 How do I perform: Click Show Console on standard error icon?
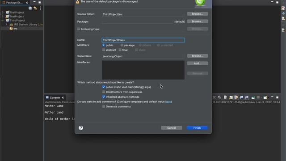(247, 97)
